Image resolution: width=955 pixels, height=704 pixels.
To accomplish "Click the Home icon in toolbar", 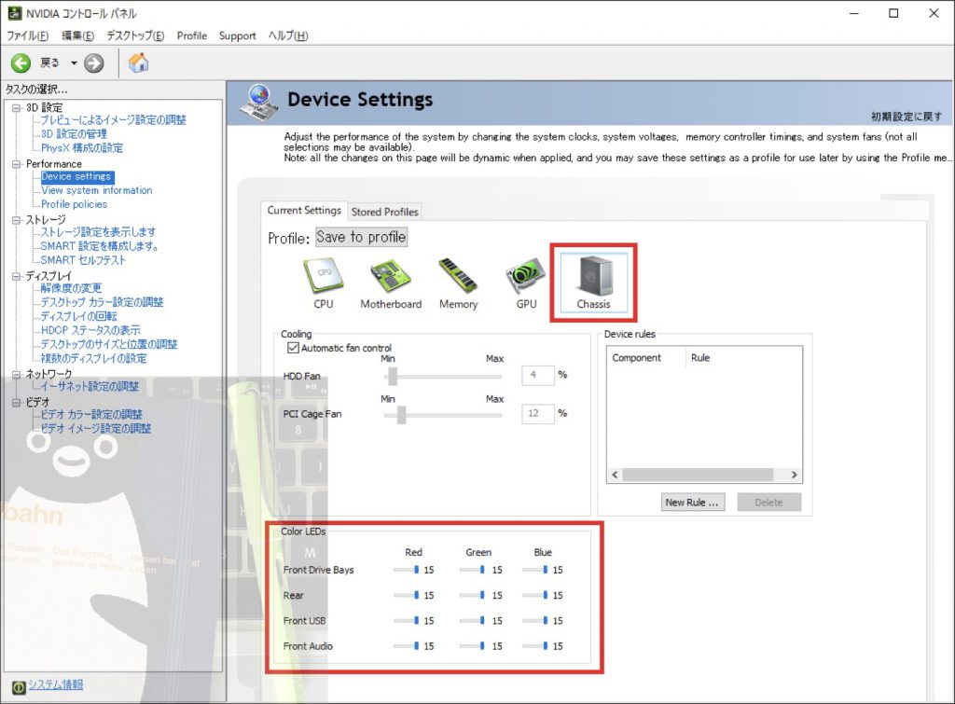I will 139,62.
